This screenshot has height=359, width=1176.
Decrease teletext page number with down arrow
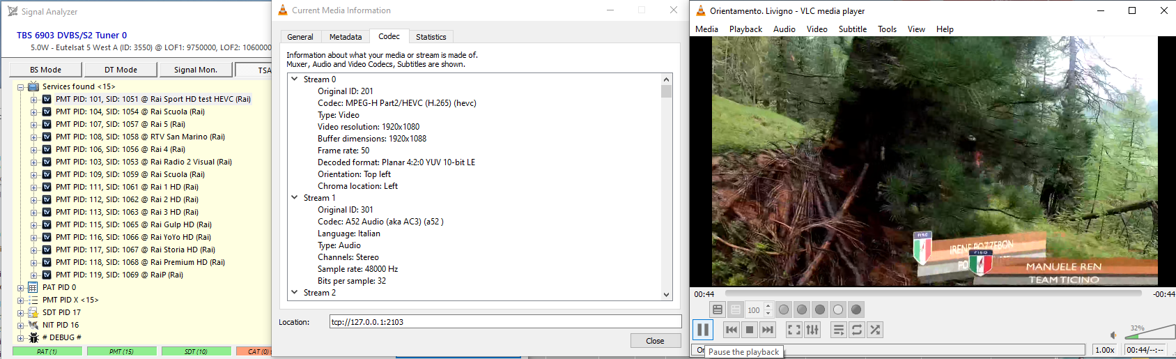[768, 314]
